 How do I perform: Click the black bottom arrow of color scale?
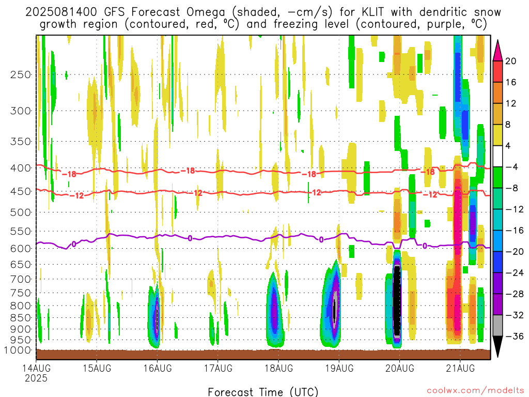click(x=497, y=347)
